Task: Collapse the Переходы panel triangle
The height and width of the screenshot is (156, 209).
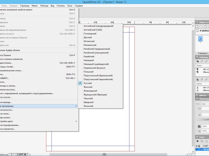Action: pos(197,99)
